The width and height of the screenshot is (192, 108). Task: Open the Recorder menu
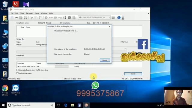pyautogui.click(x=29, y=13)
